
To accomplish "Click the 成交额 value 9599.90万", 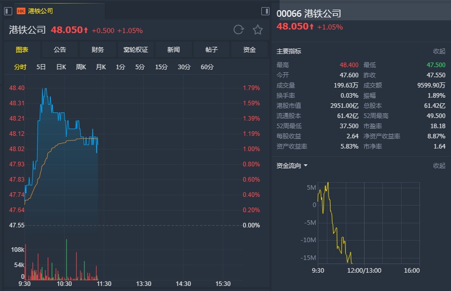I will point(431,85).
